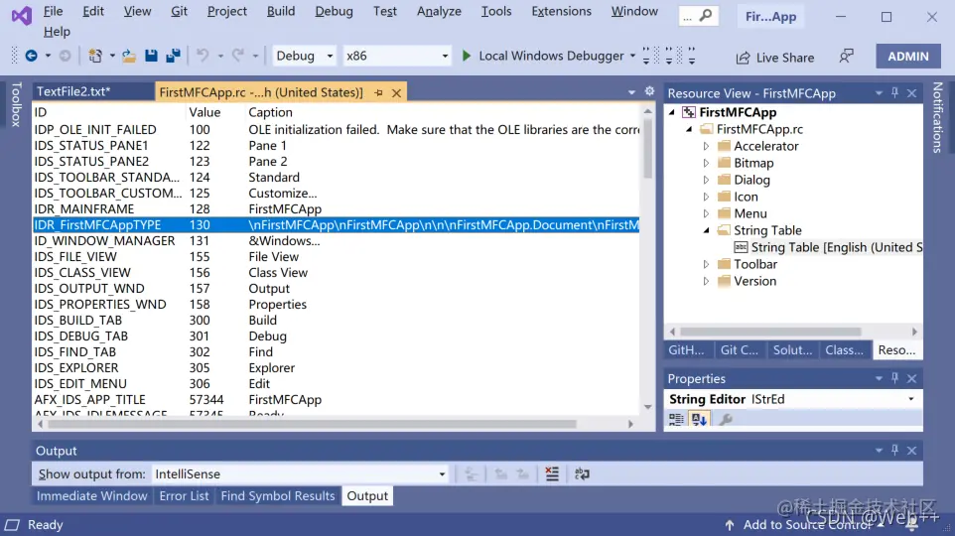The image size is (955, 536).
Task: Close the FirstMFCApp.rc tab
Action: coord(396,92)
